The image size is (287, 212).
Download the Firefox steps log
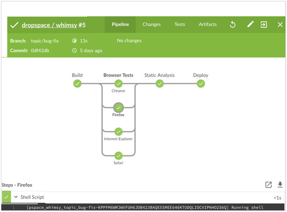(280, 185)
